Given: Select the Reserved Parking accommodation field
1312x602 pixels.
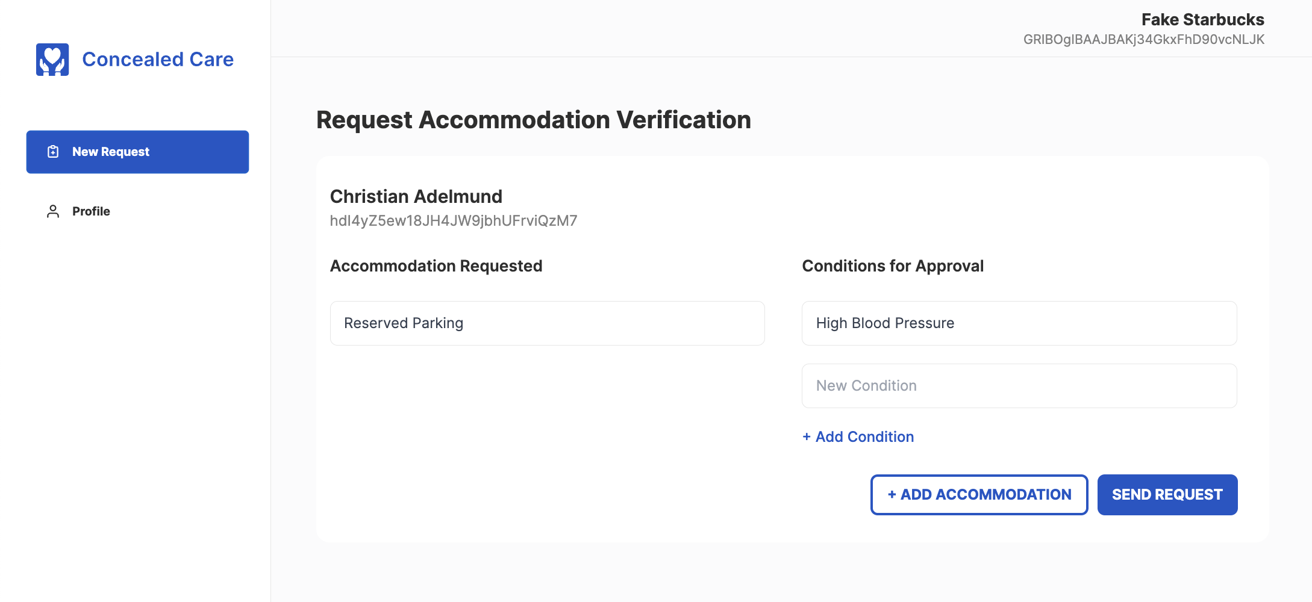Looking at the screenshot, I should click(547, 323).
